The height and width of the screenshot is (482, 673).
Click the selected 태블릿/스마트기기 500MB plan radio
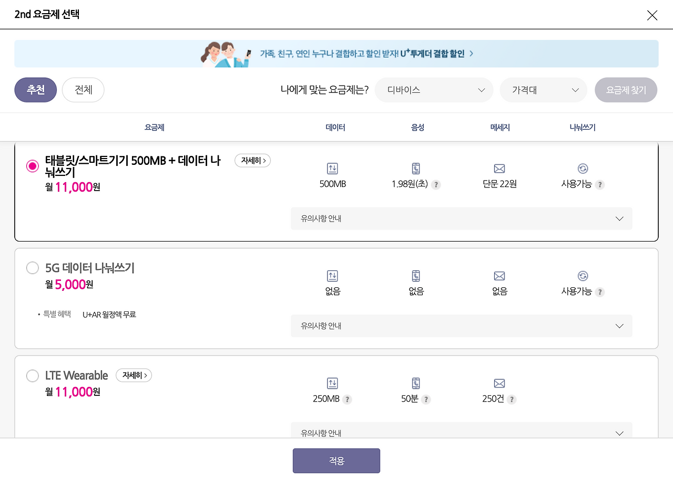click(x=32, y=166)
